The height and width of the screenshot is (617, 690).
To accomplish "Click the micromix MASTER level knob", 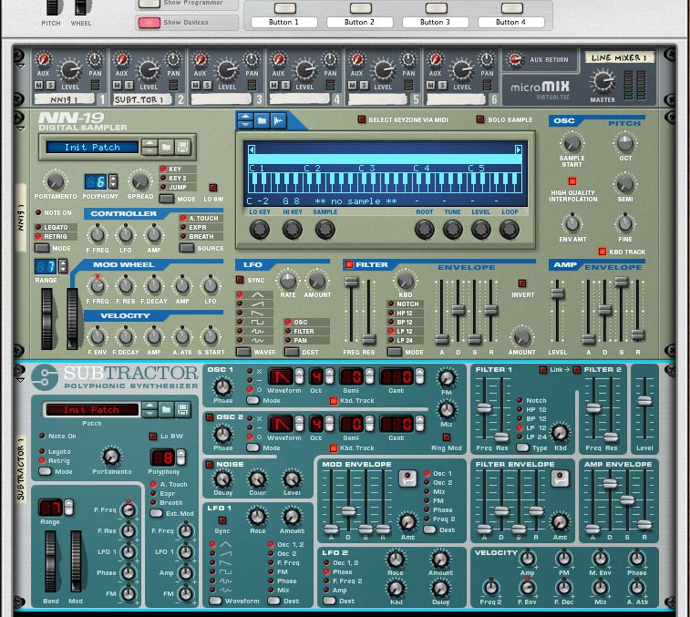I will (602, 81).
